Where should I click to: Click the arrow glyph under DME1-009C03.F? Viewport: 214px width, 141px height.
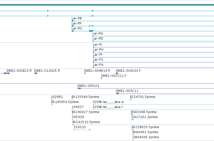coord(117,73)
